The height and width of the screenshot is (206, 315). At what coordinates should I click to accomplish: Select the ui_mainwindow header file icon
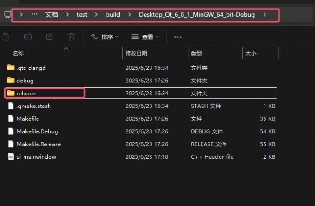click(11, 156)
